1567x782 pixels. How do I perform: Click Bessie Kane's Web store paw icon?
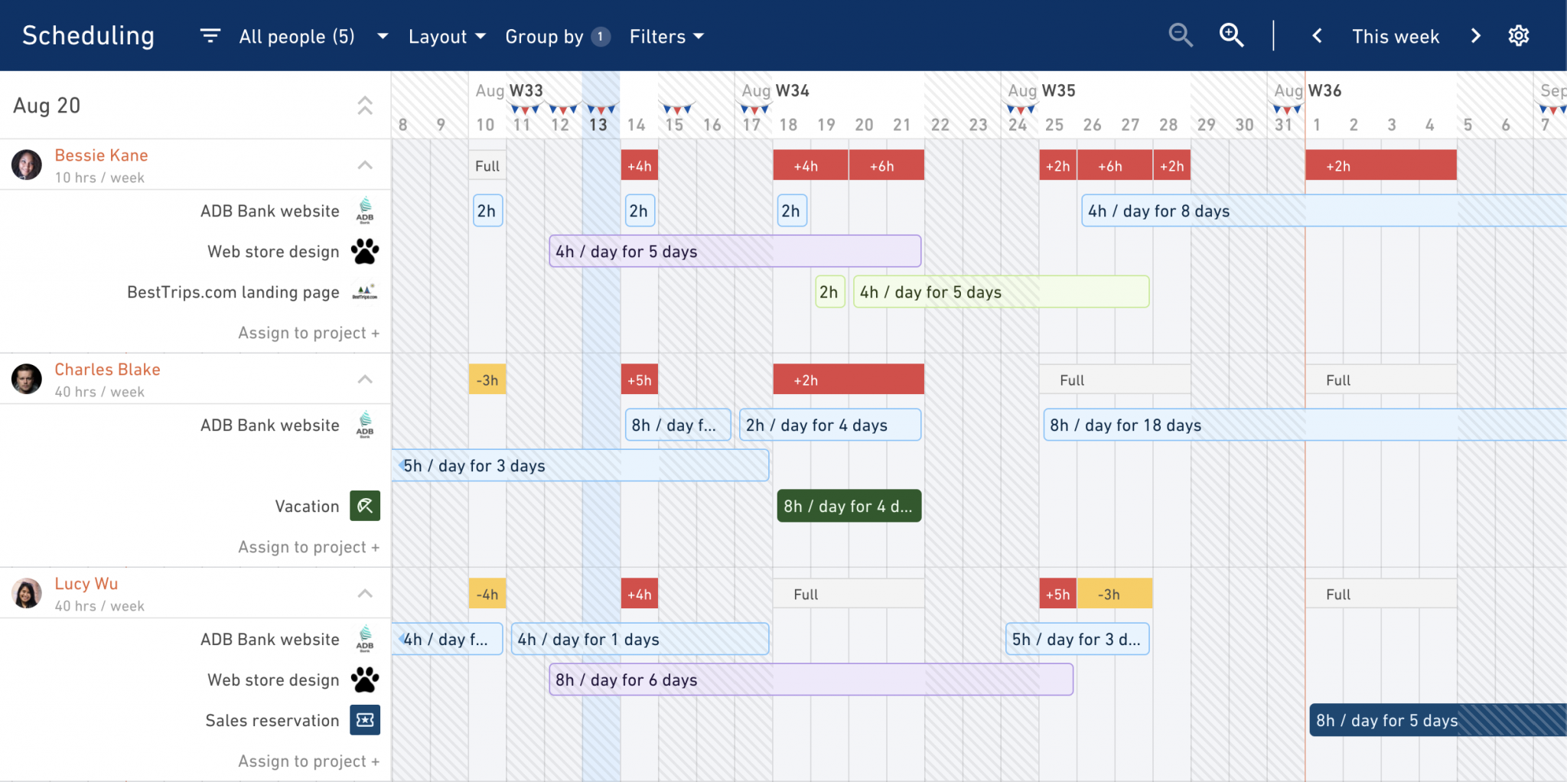[365, 251]
